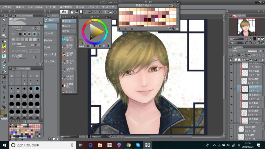Open the アニメーション(A) menu
Image resolution: width=265 pixels, height=149 pixels.
[x=35, y=7]
